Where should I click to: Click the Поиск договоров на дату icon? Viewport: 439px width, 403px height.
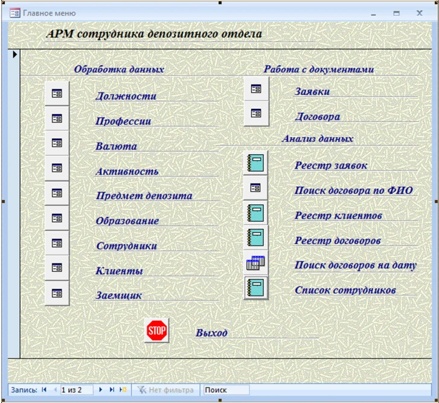coord(255,263)
